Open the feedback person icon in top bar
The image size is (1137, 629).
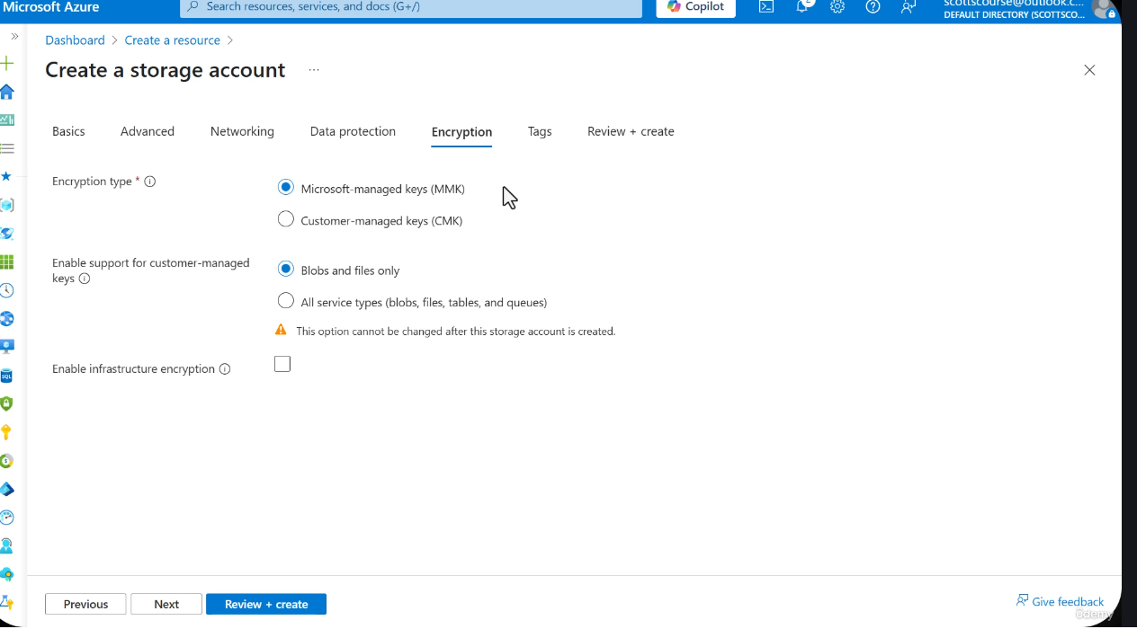pyautogui.click(x=909, y=7)
